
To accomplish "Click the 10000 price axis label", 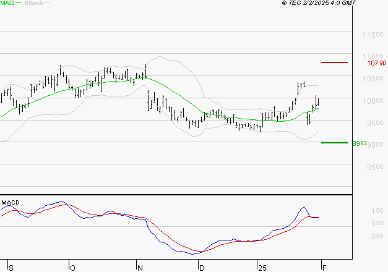I will coord(373,101).
